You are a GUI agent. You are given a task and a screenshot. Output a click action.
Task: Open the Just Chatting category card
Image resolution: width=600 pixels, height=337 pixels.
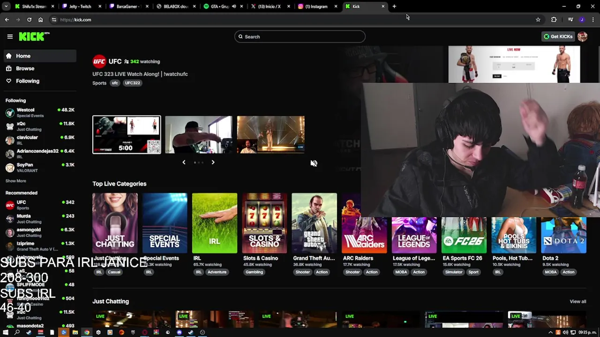(115, 223)
